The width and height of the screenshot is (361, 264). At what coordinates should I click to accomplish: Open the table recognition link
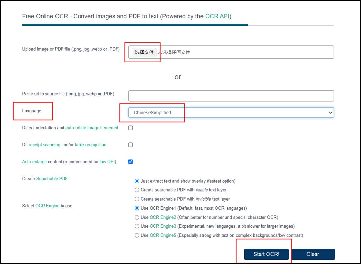tap(90, 145)
